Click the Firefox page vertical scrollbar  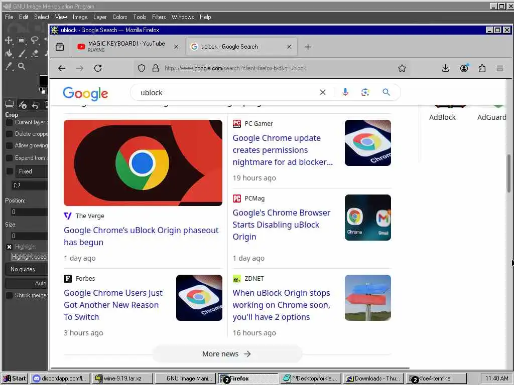(x=509, y=173)
